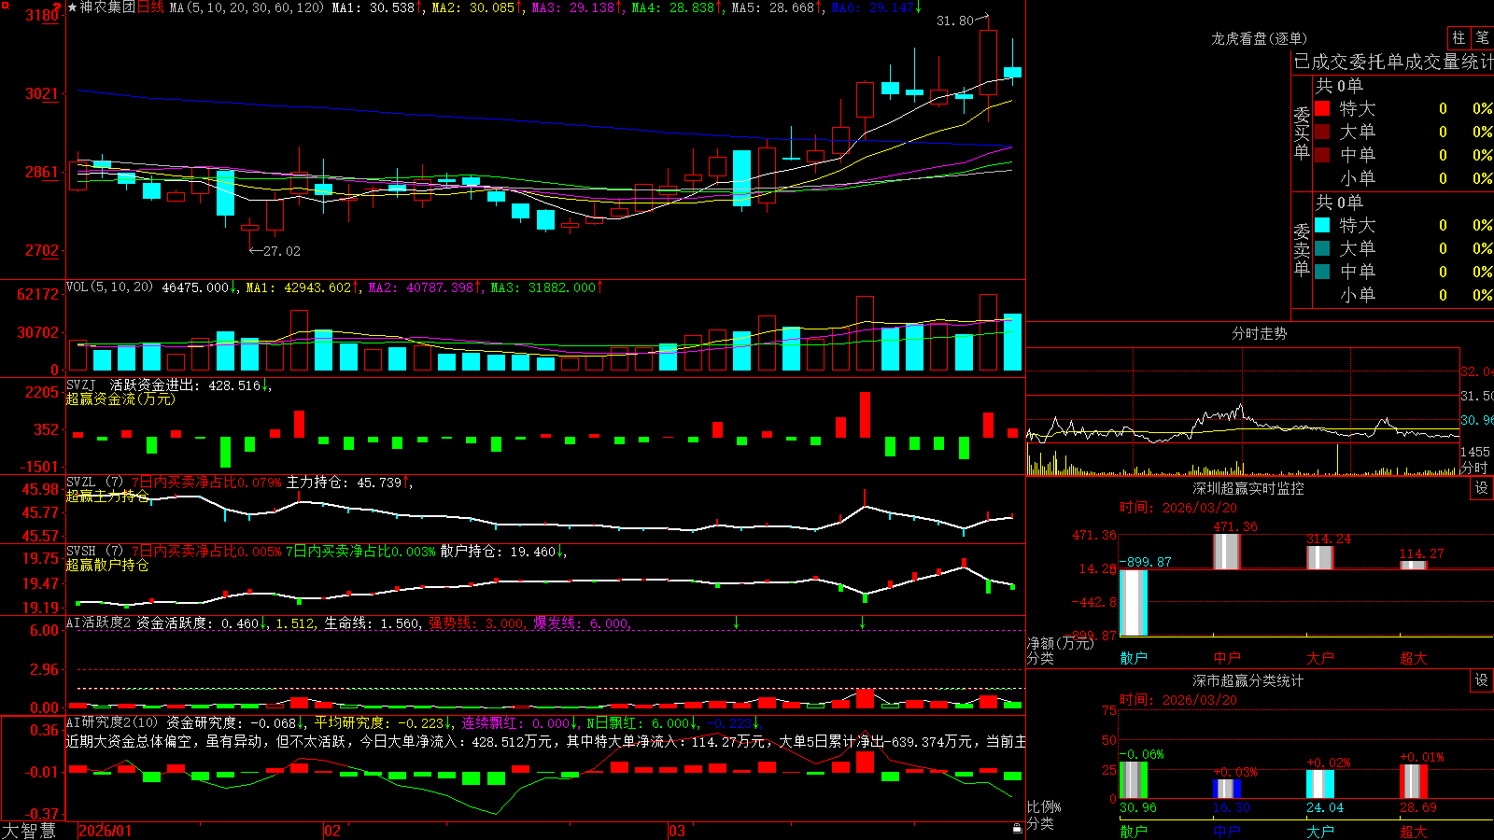Click the teal 大单 sell-order swatch

pos(1322,248)
